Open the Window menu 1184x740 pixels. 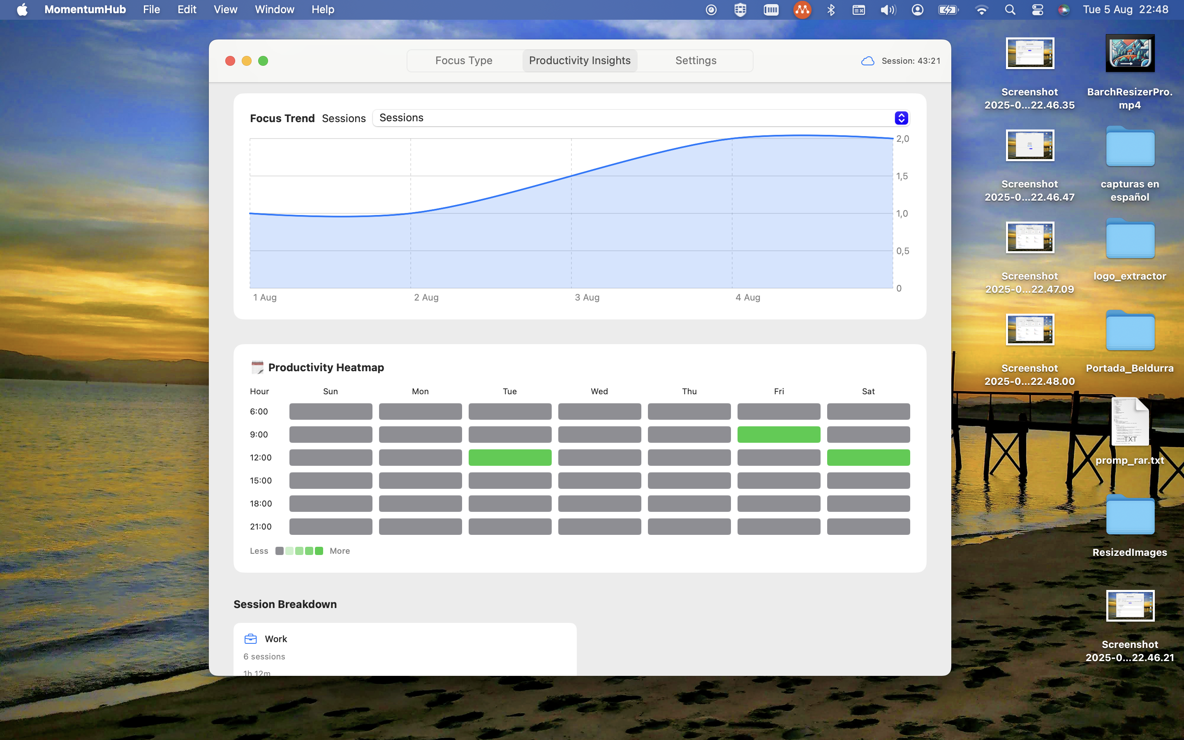tap(275, 9)
